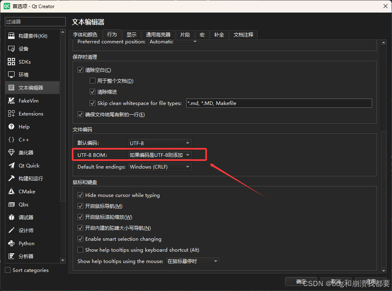
Task: Toggle Hide mouse cursor while typing
Action: tap(80, 195)
